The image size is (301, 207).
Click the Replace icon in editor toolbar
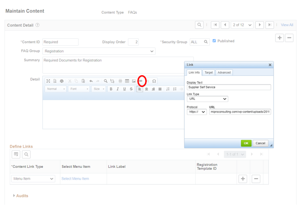112,81
